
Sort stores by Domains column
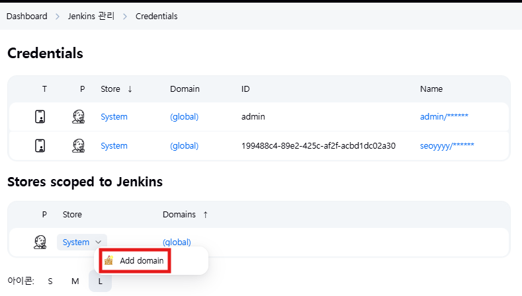pyautogui.click(x=185, y=215)
